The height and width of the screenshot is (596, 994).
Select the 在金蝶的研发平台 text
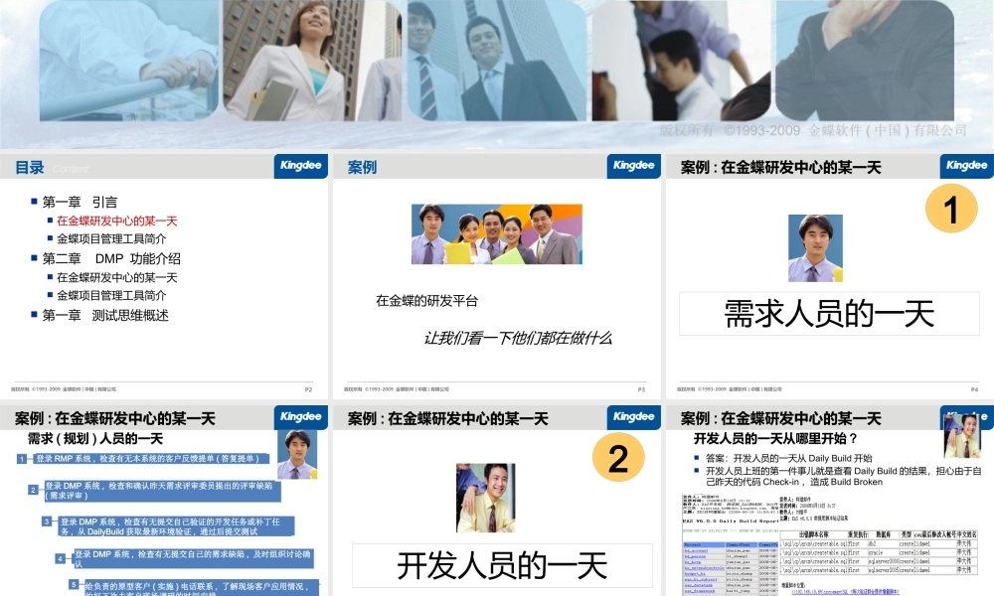426,301
